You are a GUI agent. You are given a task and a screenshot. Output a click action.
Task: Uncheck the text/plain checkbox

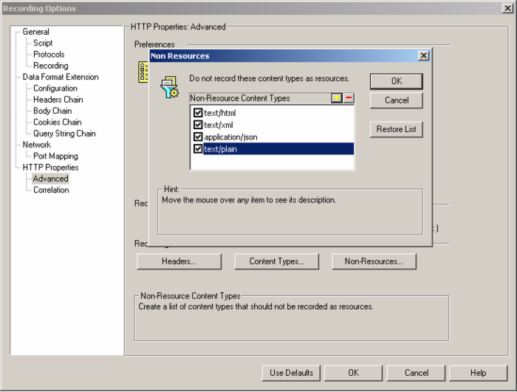(198, 149)
